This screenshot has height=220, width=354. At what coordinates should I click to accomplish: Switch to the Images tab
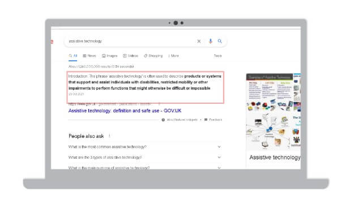110,56
